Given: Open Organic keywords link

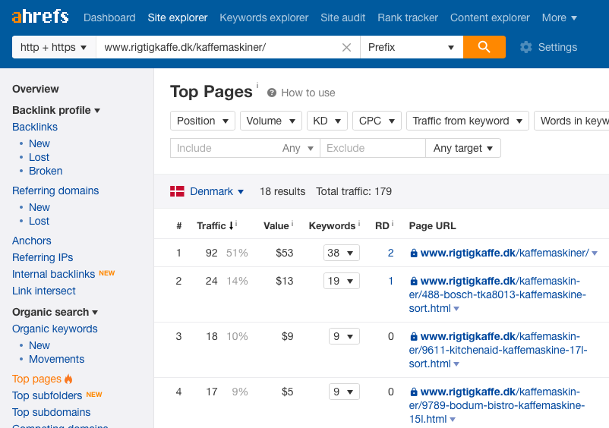Looking at the screenshot, I should pos(55,329).
